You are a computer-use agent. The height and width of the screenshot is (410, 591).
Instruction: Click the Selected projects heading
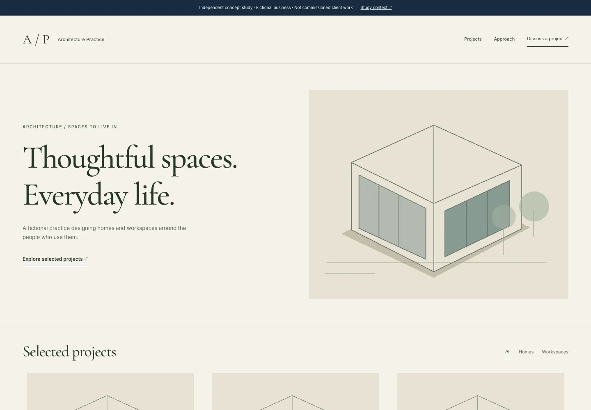(69, 352)
